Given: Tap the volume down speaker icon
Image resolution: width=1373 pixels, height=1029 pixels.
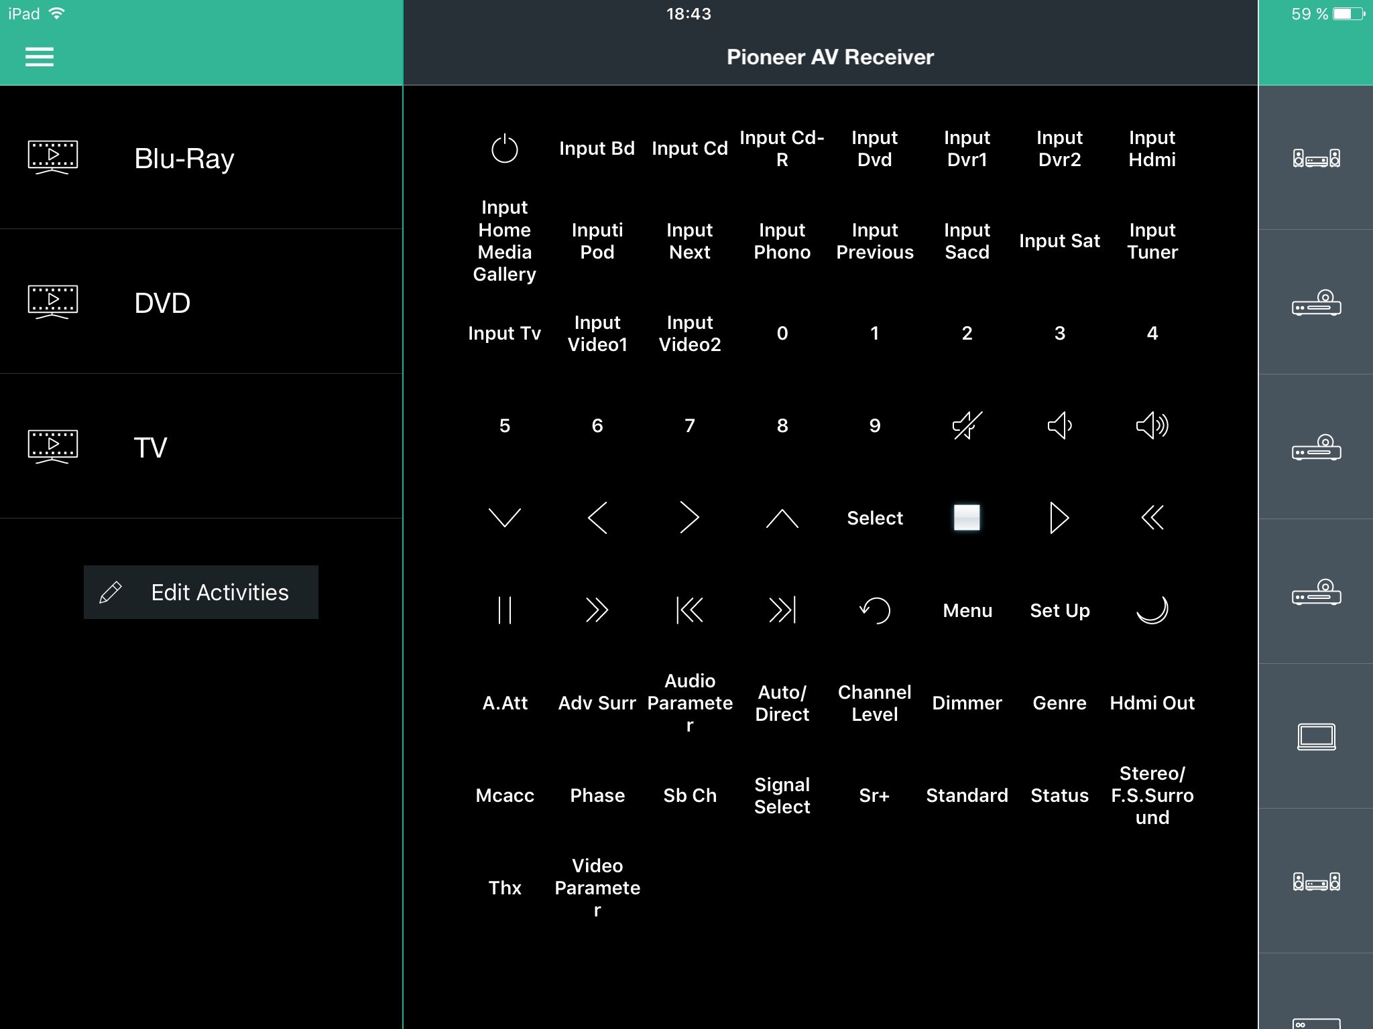Looking at the screenshot, I should 1060,425.
